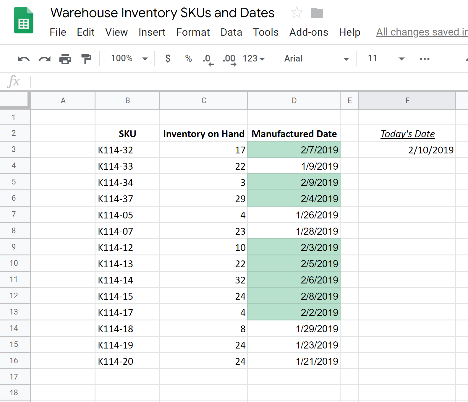This screenshot has width=468, height=402.
Task: Move document using the folder icon
Action: [x=317, y=13]
